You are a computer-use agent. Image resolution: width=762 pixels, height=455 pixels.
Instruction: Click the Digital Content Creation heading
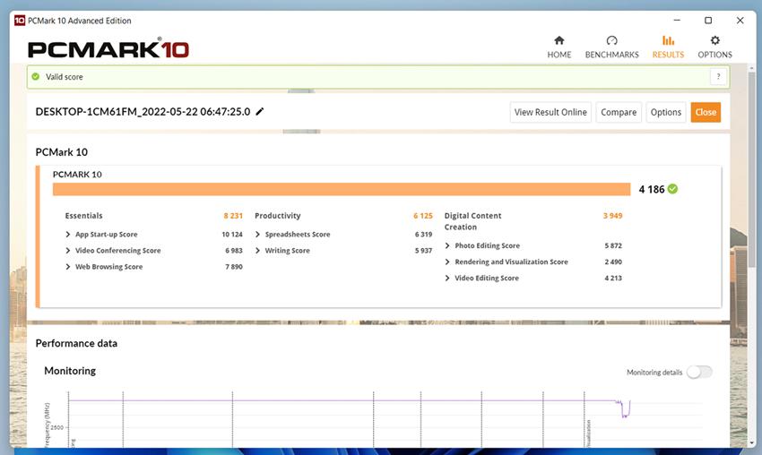coord(472,221)
